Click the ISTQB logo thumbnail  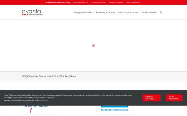[40, 110]
